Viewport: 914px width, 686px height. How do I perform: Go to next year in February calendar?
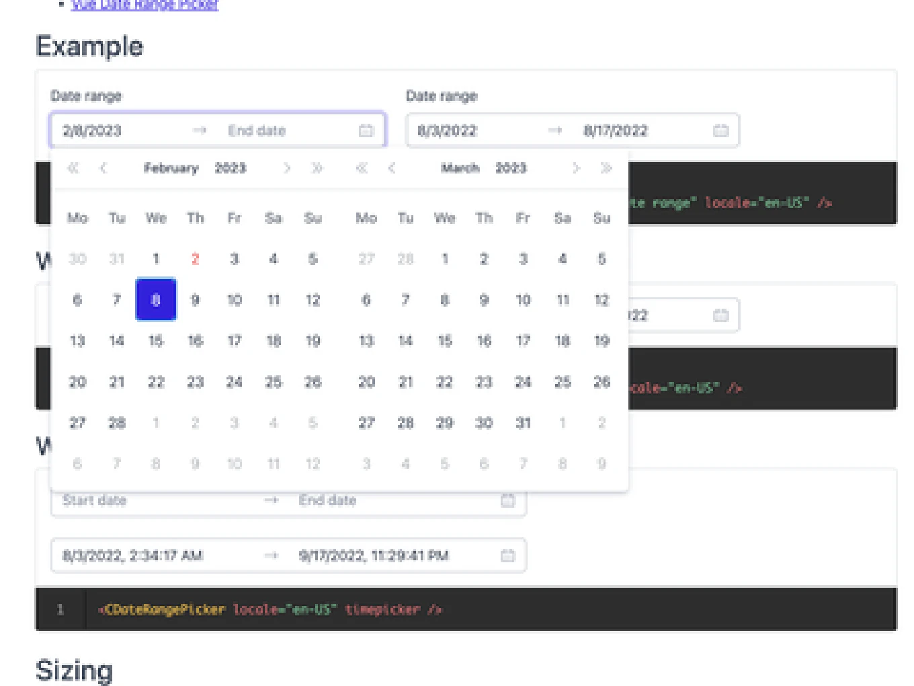(317, 168)
